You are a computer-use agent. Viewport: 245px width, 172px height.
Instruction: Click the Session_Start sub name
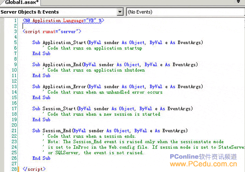59,108
